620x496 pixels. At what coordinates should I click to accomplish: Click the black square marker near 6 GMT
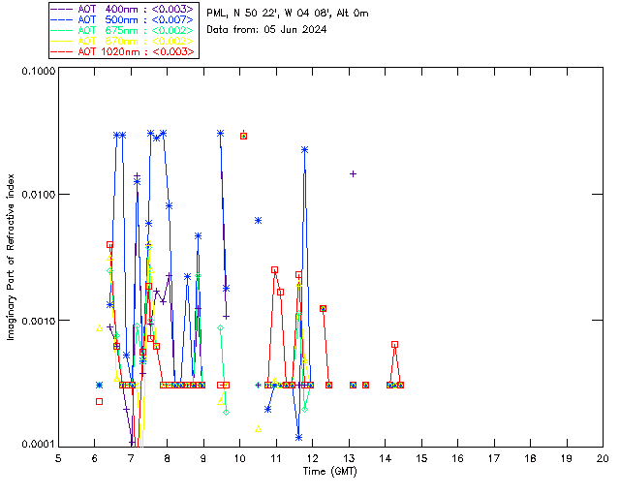[99, 401]
